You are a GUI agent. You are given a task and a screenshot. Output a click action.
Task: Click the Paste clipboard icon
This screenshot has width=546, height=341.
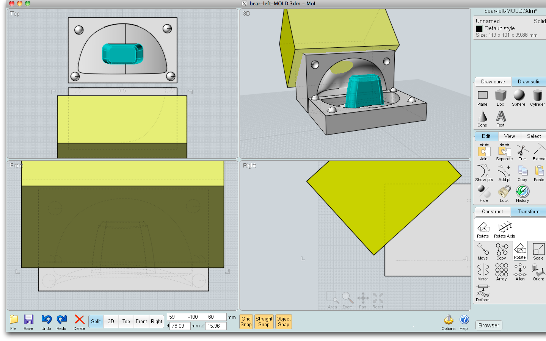[x=539, y=173]
